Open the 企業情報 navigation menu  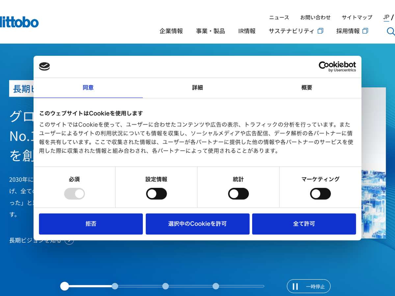(x=171, y=31)
